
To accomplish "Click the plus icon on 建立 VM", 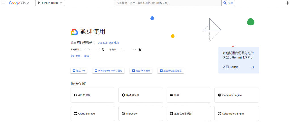I will click(x=74, y=70).
